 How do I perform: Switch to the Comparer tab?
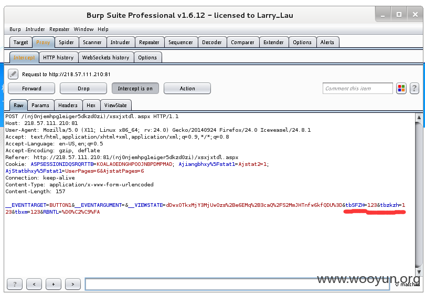[242, 43]
